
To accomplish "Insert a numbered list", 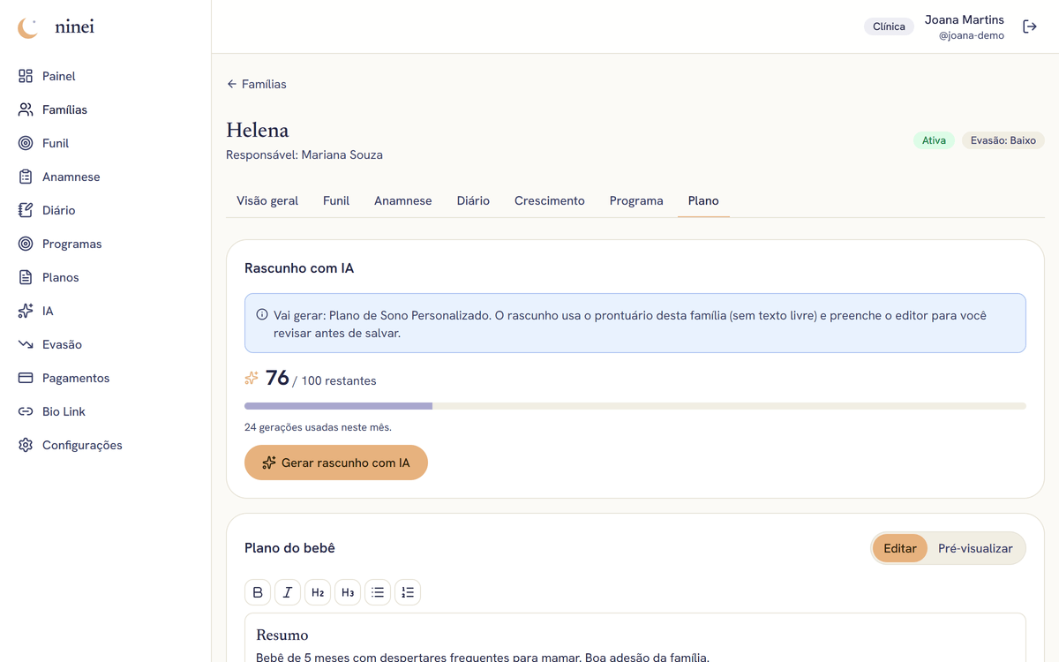I will (x=408, y=592).
